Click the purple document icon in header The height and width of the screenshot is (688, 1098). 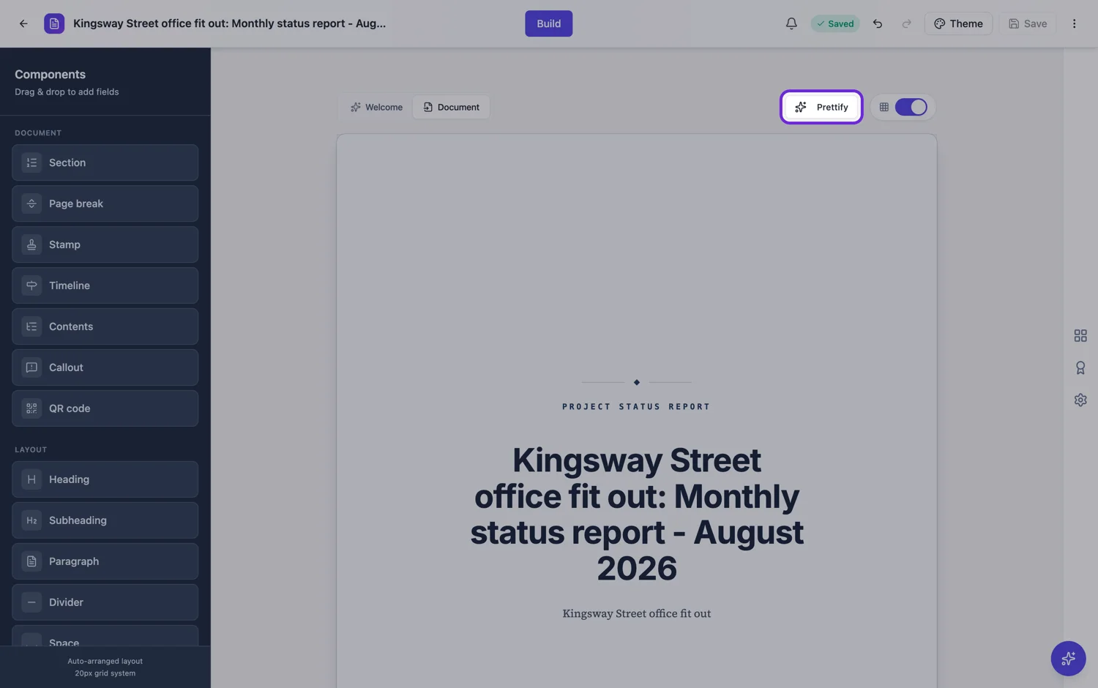54,23
